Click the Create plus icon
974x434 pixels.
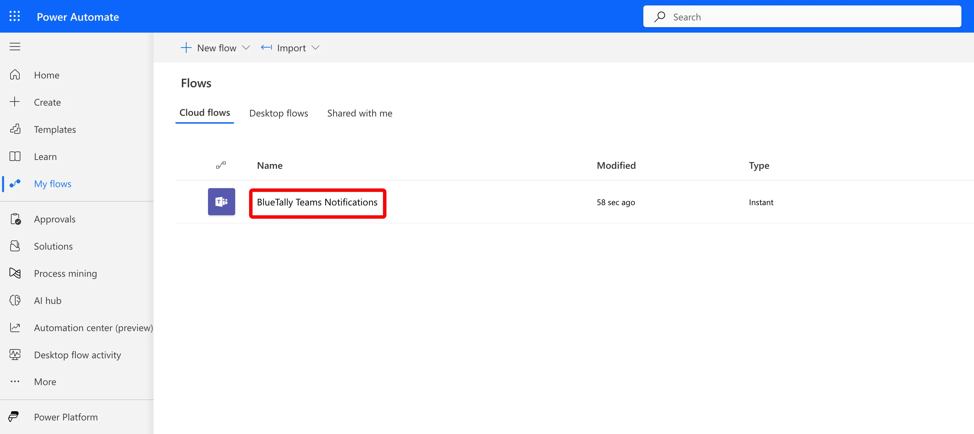(15, 102)
